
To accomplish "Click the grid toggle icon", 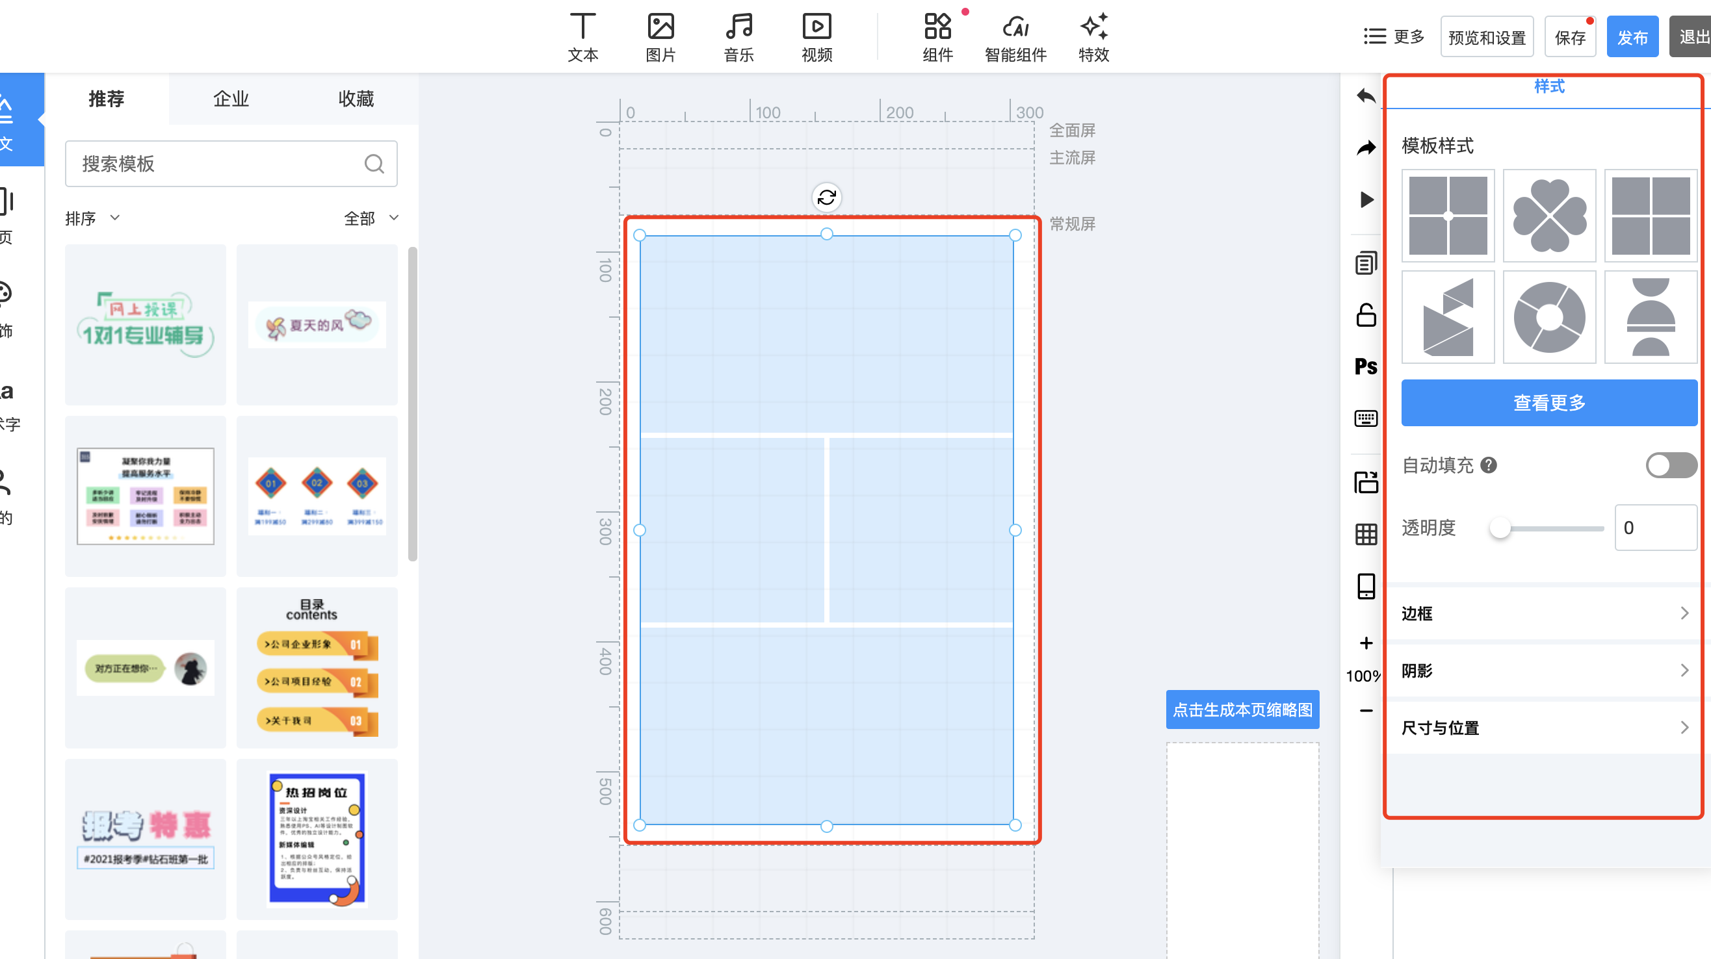I will click(1366, 534).
